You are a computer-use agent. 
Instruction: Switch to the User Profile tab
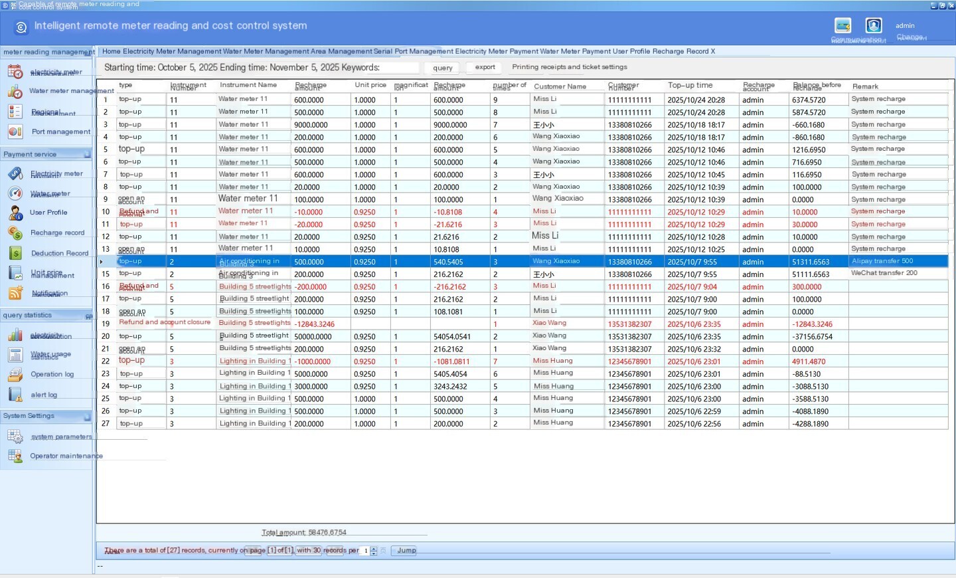point(631,51)
